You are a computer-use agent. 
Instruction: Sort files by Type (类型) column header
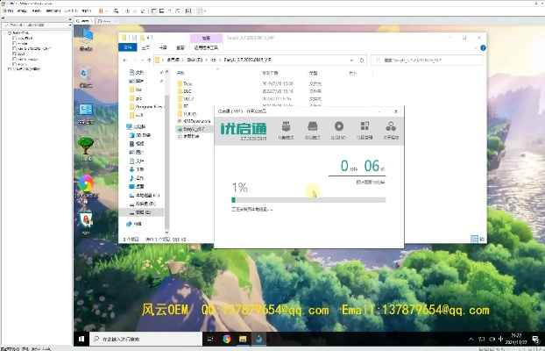(x=313, y=73)
